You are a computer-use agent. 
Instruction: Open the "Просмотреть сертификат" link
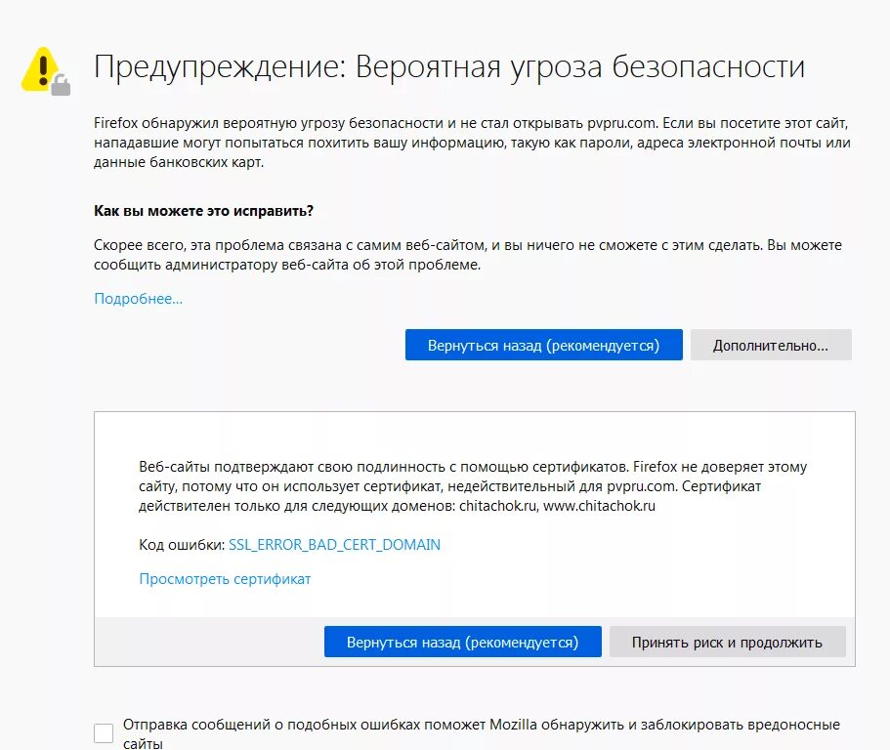tap(225, 579)
